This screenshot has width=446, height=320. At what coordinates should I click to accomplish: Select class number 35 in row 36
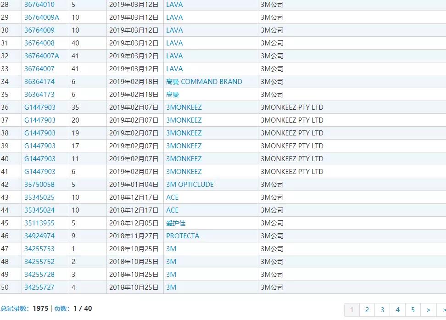click(75, 107)
